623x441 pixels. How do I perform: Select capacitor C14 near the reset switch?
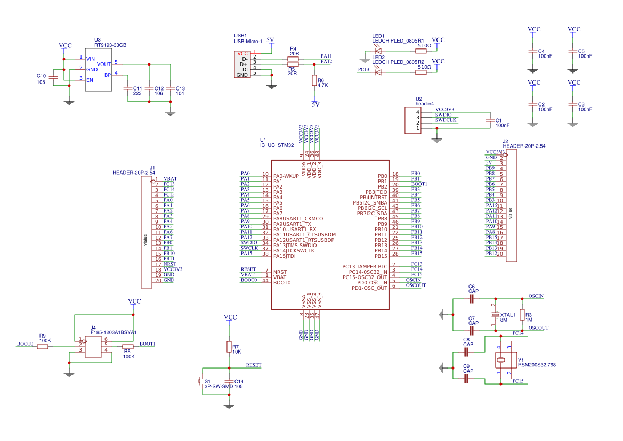coord(229,382)
